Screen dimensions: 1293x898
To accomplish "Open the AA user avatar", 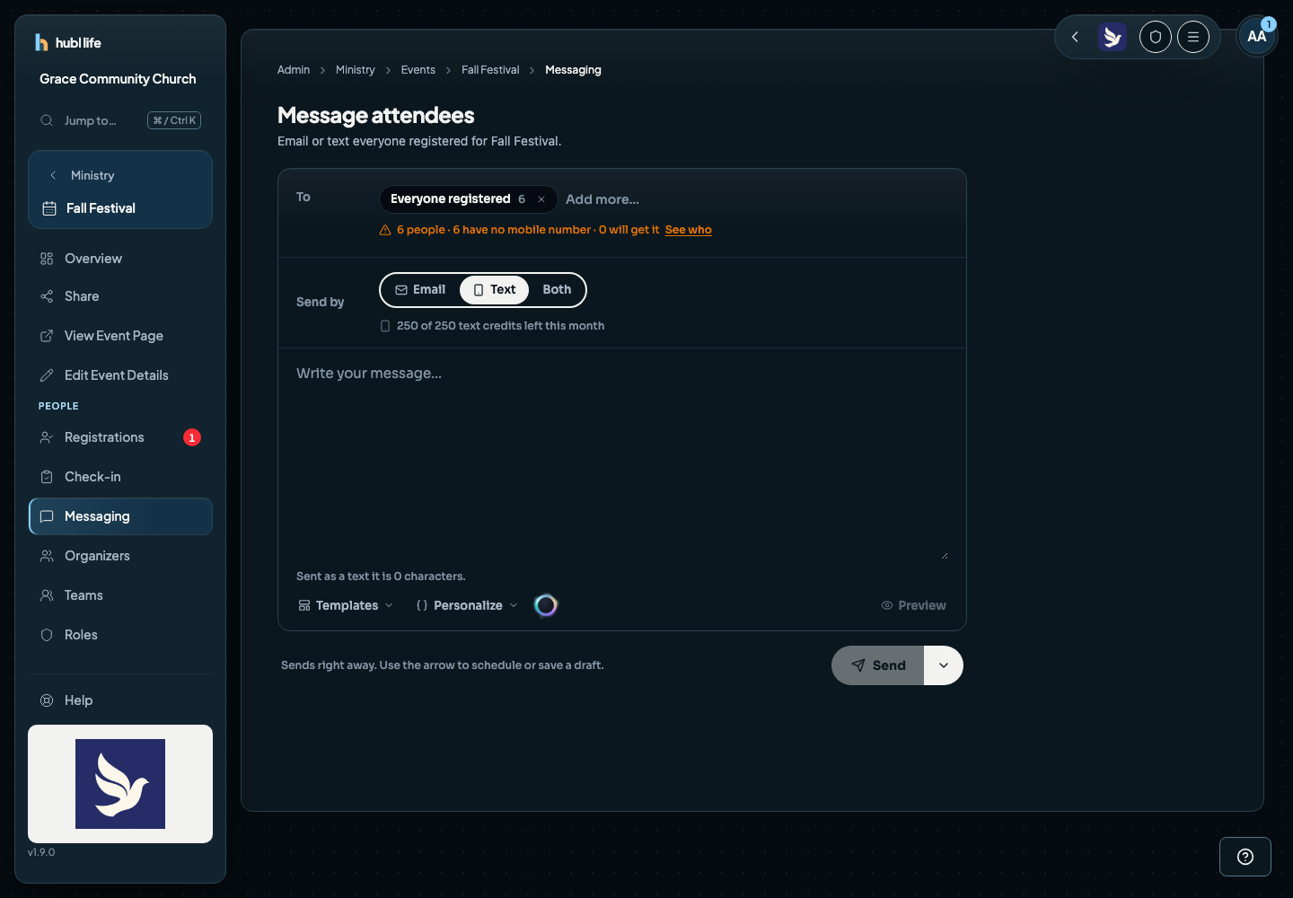I will coord(1257,36).
